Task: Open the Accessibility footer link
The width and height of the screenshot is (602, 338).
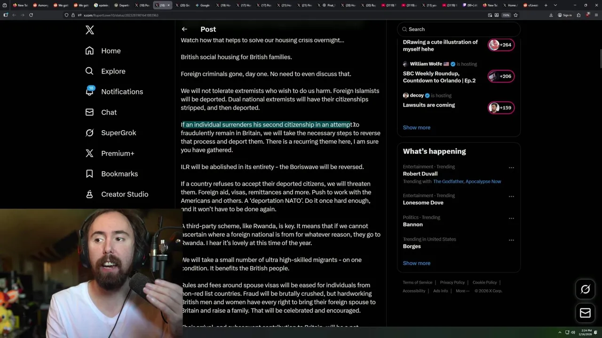Action: click(414, 291)
